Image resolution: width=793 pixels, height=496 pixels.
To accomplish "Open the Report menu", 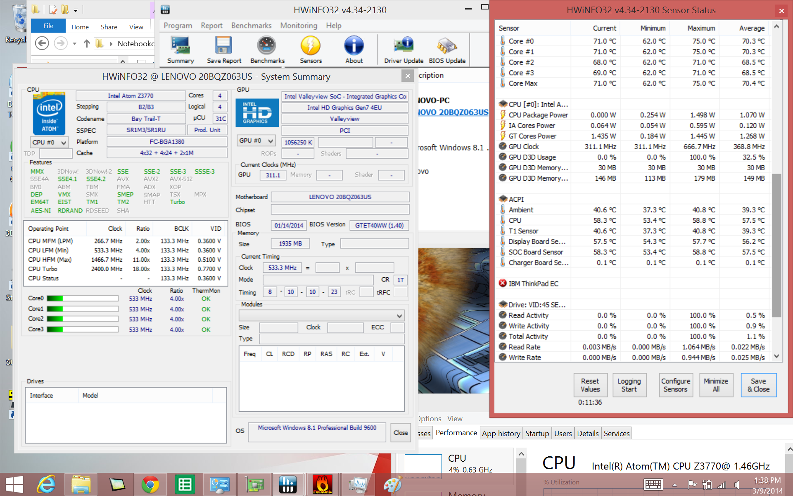I will click(x=211, y=26).
